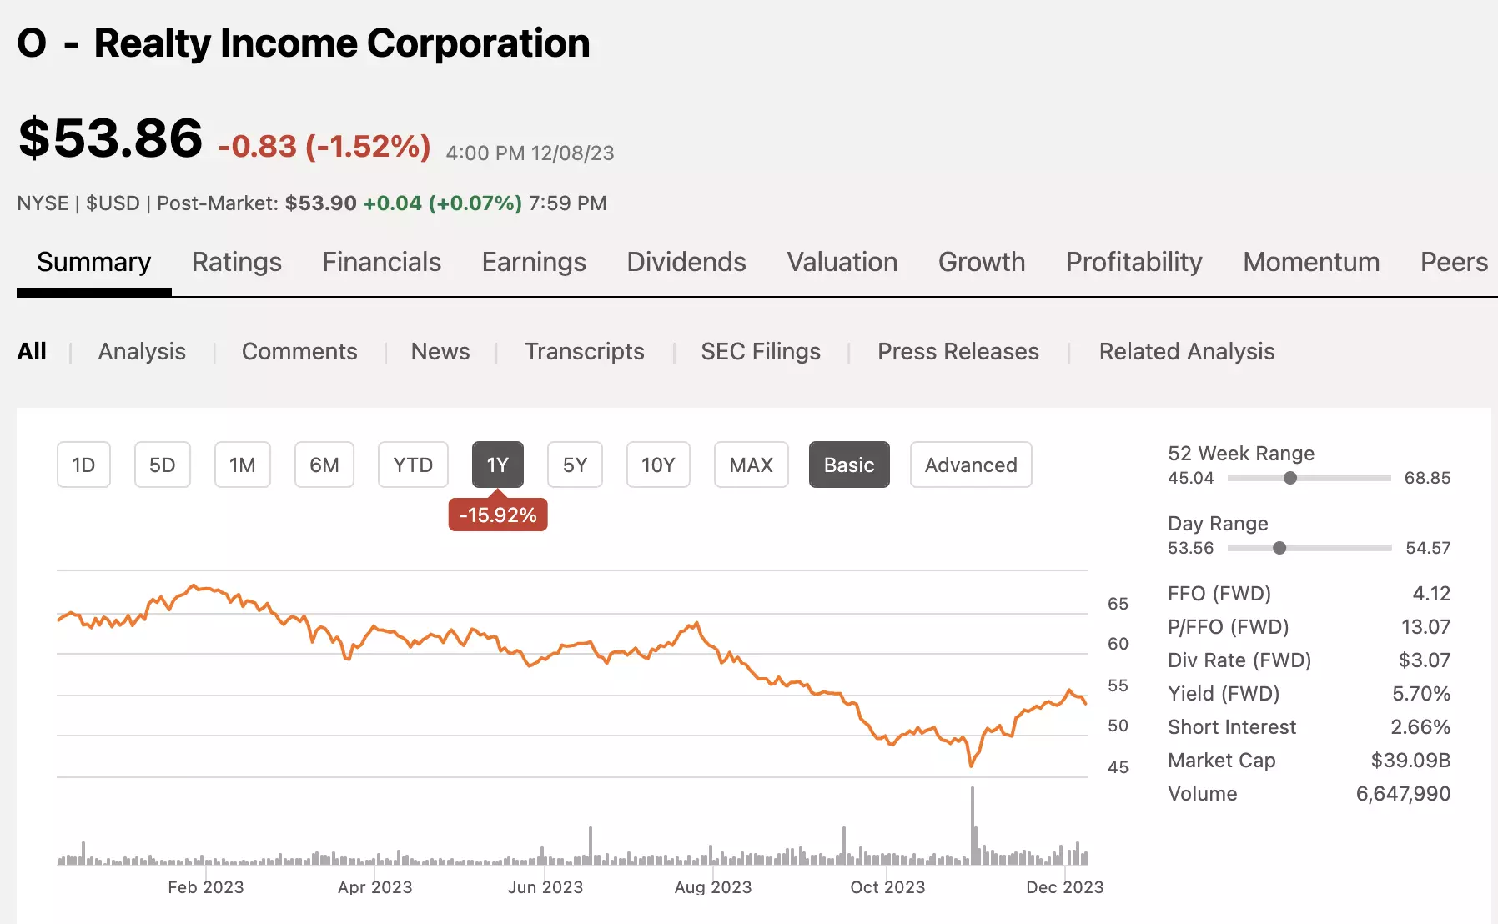Screen dimensions: 1498x924
Task: View SEC Filings
Action: [x=761, y=351]
